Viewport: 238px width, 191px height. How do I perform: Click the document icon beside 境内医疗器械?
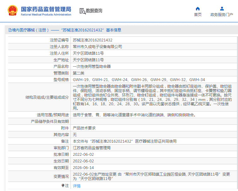[10, 30]
